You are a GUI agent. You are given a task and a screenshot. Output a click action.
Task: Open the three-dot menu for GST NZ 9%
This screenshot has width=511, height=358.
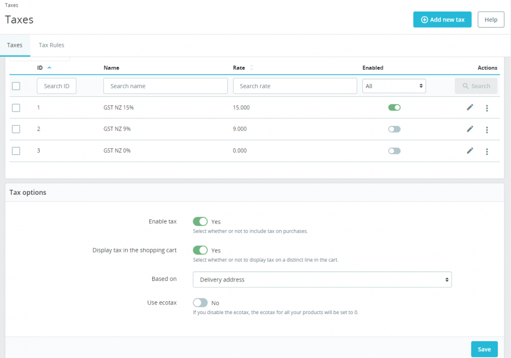[x=487, y=130]
